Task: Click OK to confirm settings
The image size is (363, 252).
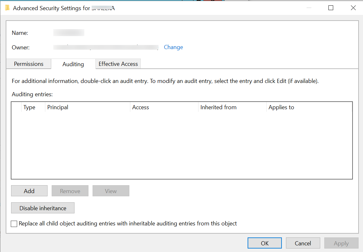Action: [264, 243]
